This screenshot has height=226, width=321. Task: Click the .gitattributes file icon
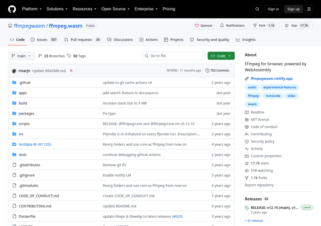point(14,165)
